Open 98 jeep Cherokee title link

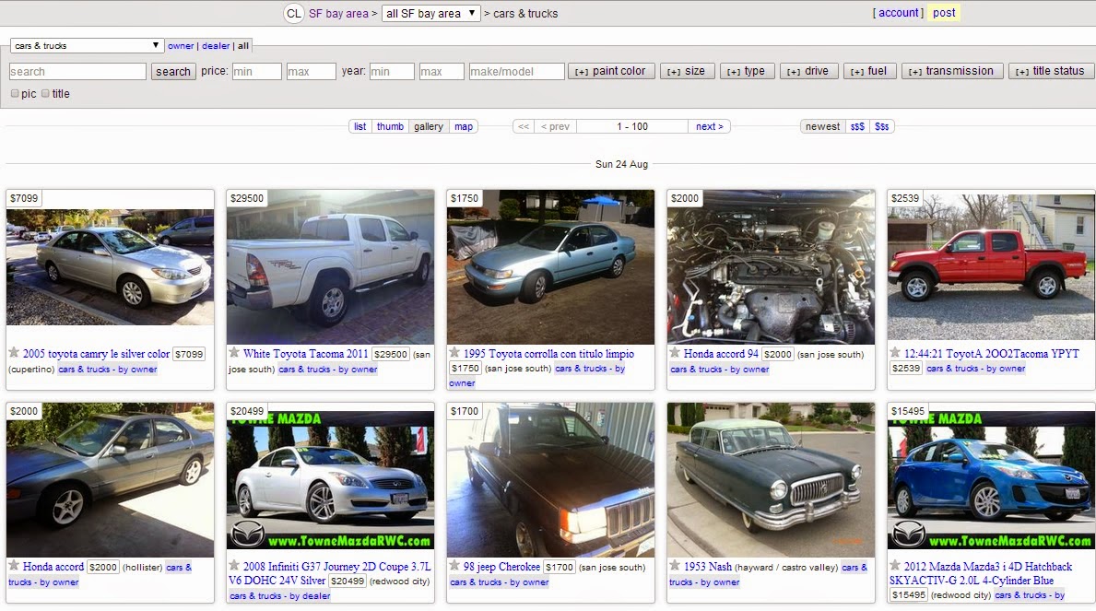(501, 566)
